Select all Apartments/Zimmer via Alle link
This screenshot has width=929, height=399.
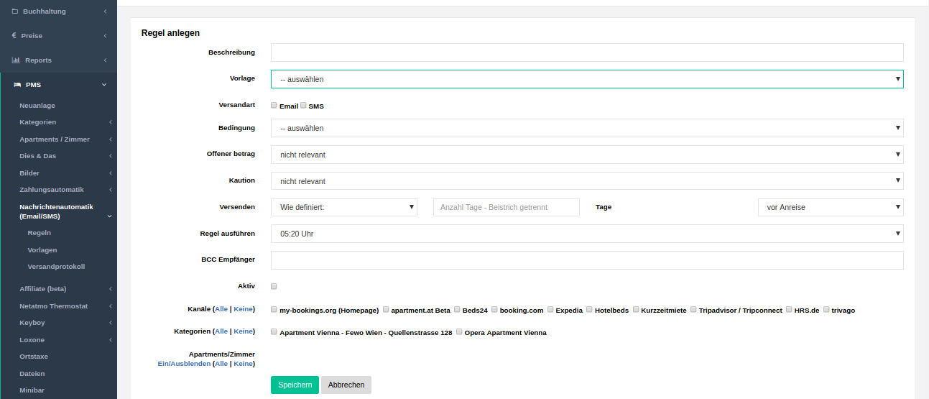pyautogui.click(x=221, y=364)
